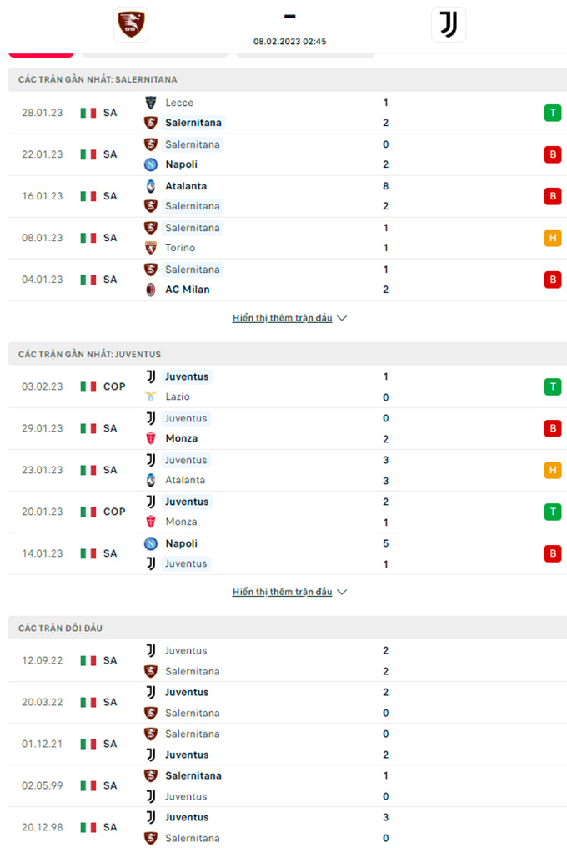Open the second 'Hiển thị thêm trận đấu' link

(x=282, y=593)
